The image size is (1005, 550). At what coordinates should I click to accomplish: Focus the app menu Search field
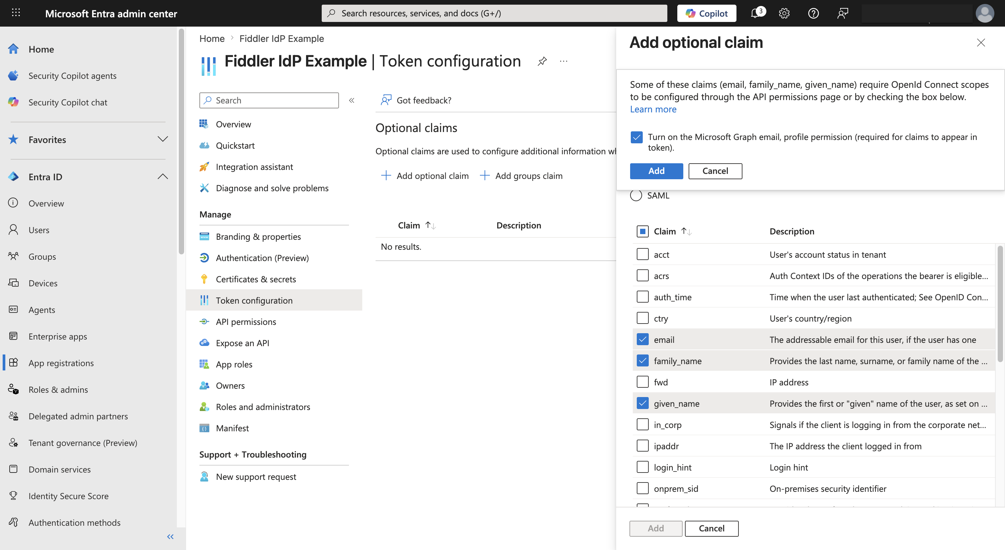269,100
